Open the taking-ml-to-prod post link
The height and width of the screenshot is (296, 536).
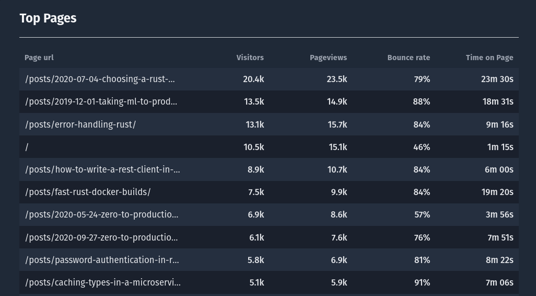point(101,101)
